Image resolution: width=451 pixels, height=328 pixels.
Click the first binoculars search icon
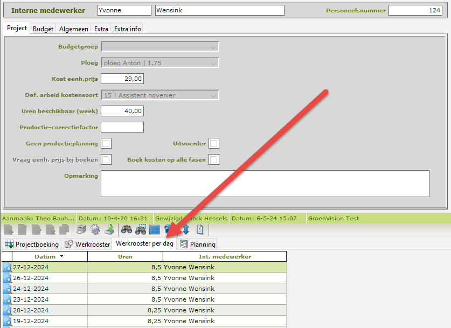coord(127,229)
